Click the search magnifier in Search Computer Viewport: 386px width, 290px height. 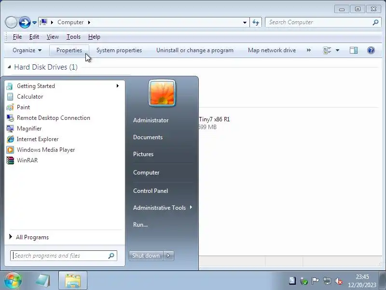coord(375,22)
